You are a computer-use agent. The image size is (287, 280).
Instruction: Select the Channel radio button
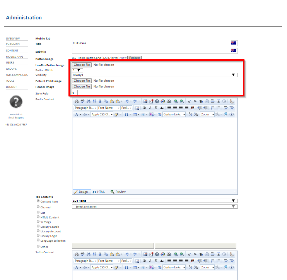38,207
